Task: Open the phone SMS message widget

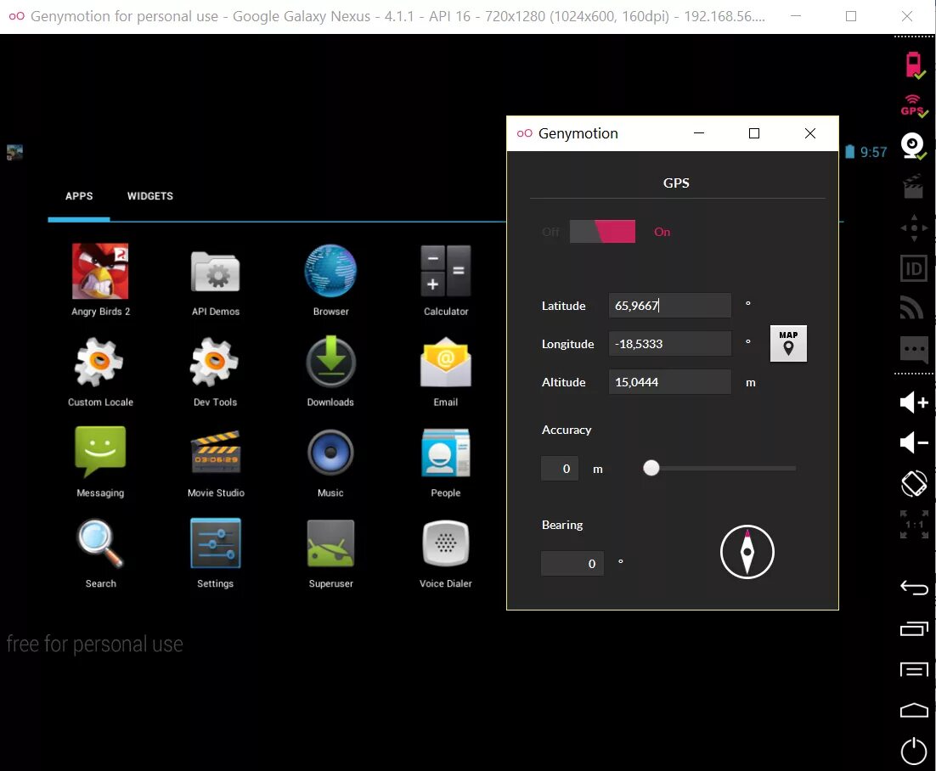Action: click(914, 349)
